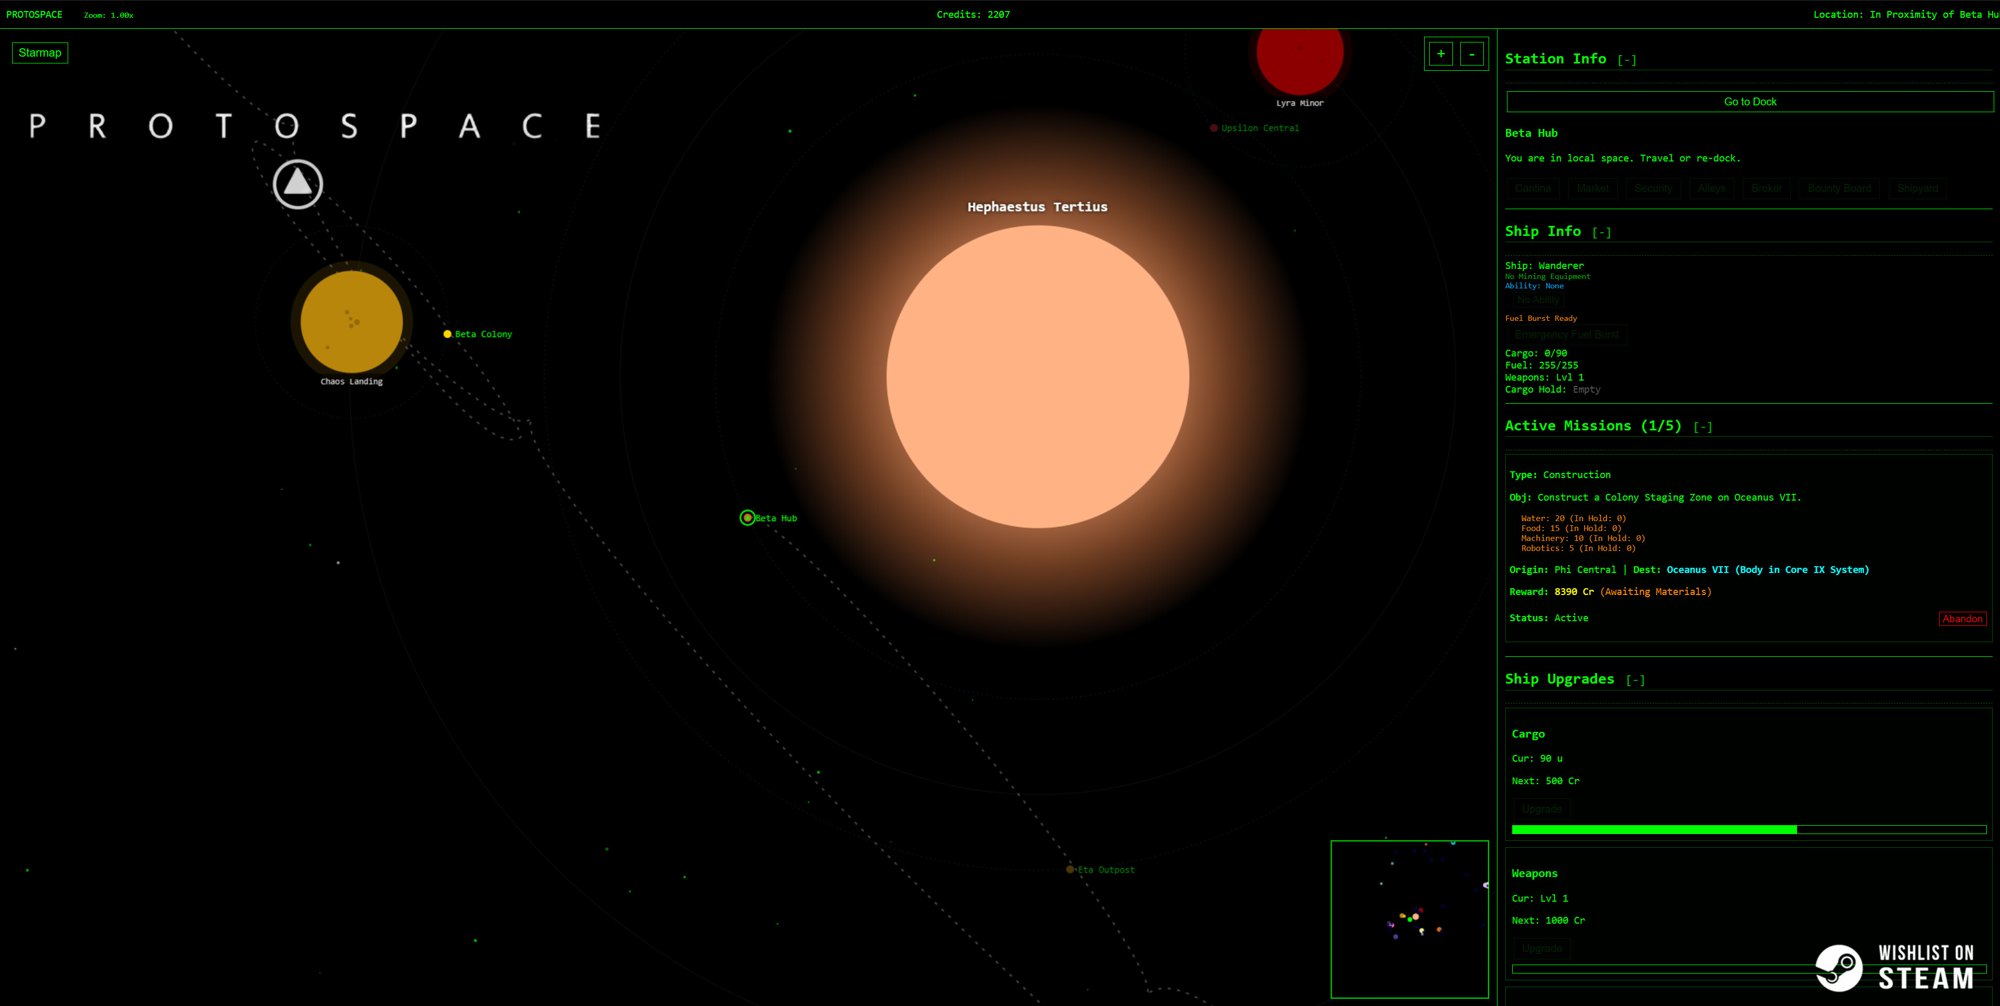The height and width of the screenshot is (1006, 2000).
Task: Click the Cargo upgrade progress bar
Action: 1748,830
